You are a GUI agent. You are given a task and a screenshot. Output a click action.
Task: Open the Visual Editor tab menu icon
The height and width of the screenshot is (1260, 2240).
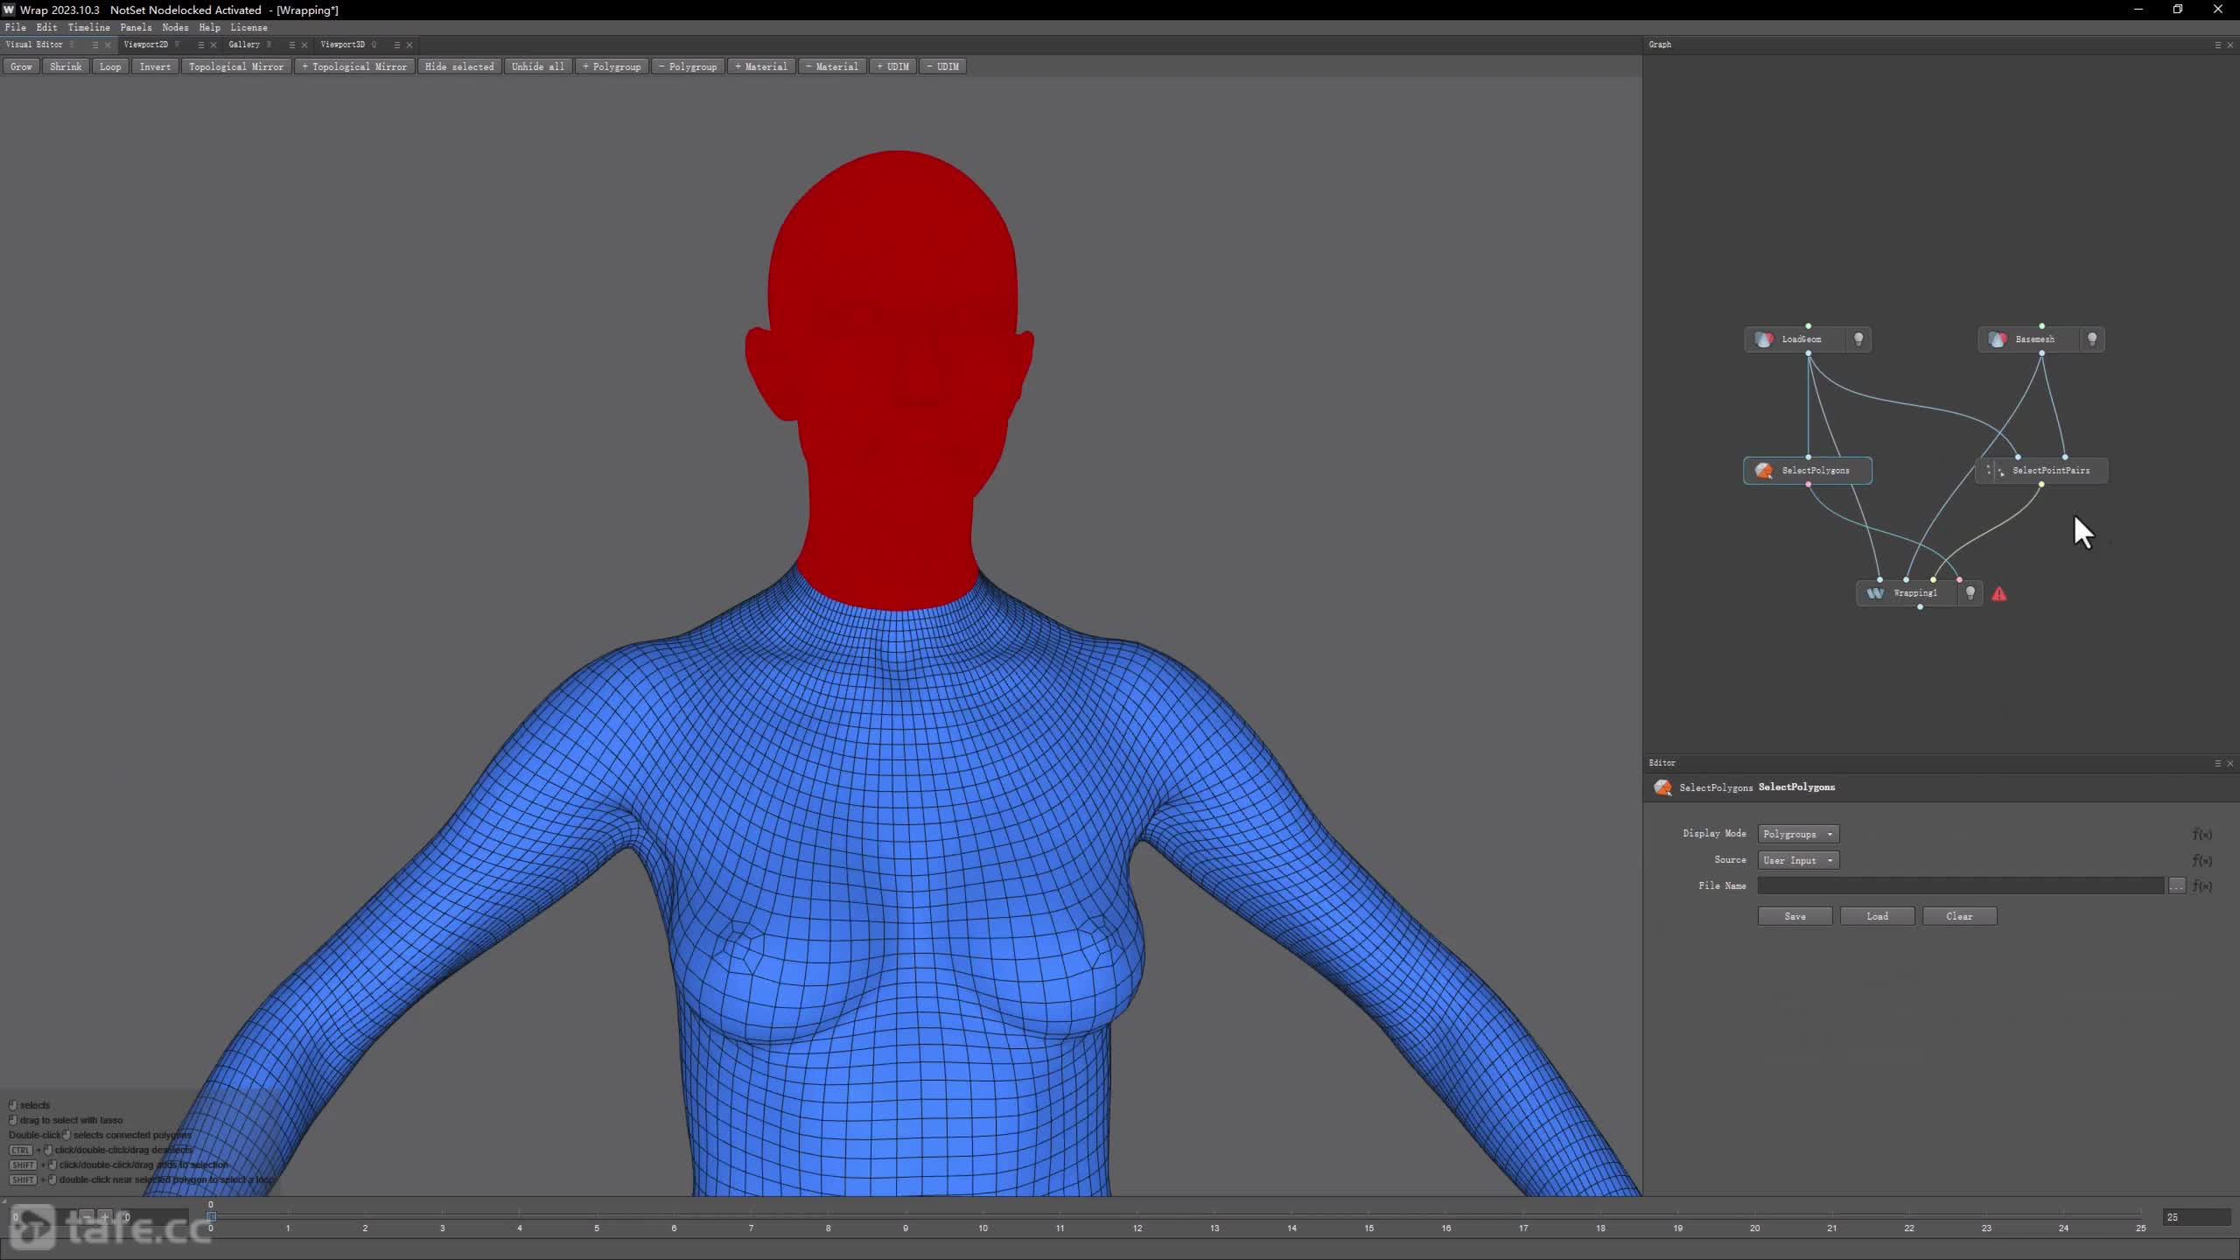pyautogui.click(x=95, y=45)
